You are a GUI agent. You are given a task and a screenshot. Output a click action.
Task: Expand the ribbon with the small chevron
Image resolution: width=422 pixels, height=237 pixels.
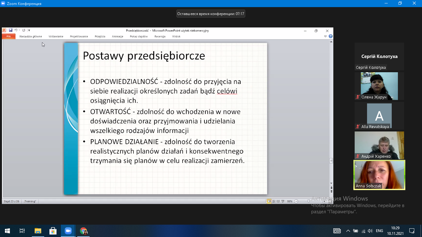[326, 36]
